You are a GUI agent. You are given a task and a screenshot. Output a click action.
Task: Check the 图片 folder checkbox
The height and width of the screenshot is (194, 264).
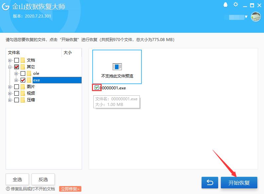click(x=17, y=87)
